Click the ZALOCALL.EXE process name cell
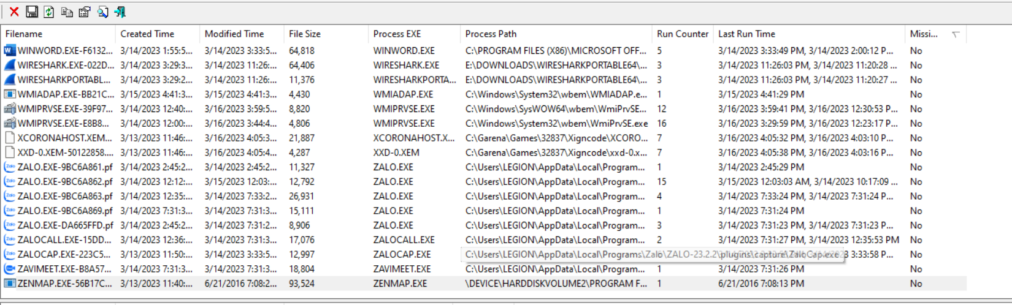The width and height of the screenshot is (1012, 305). click(x=404, y=240)
